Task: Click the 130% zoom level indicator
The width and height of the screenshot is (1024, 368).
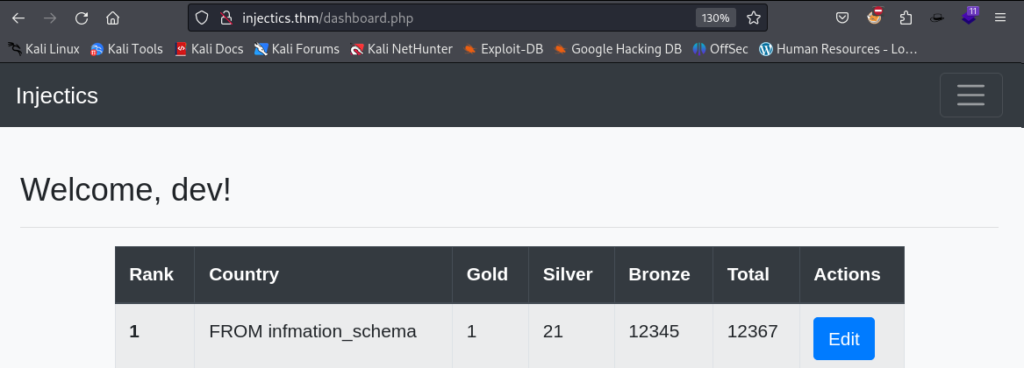Action: (x=716, y=18)
